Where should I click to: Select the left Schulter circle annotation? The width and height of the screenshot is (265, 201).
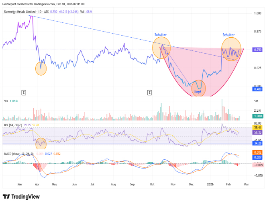point(161,48)
